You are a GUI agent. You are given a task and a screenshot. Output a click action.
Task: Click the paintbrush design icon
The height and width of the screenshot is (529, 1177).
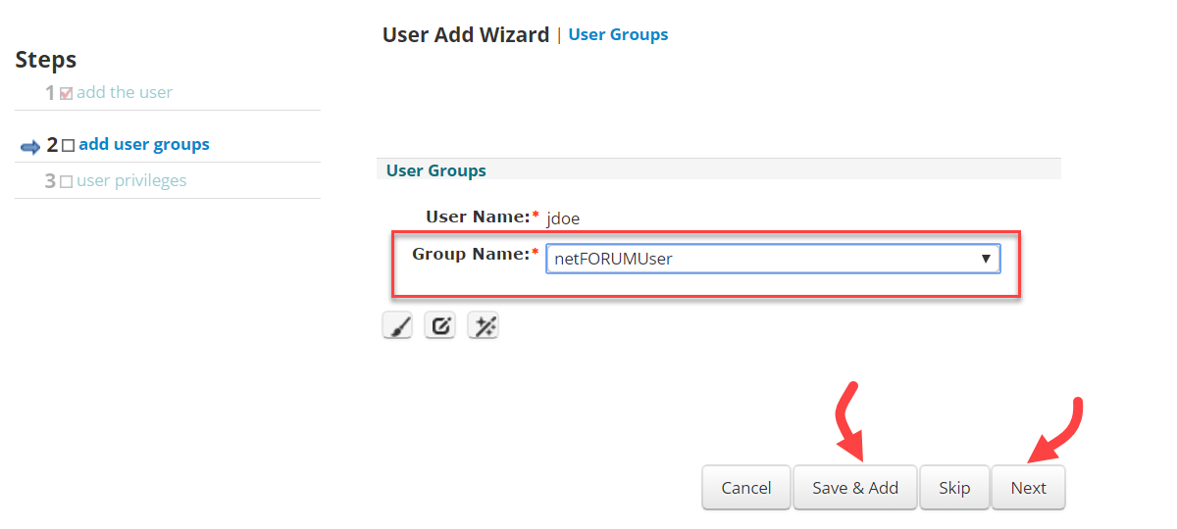pyautogui.click(x=397, y=326)
